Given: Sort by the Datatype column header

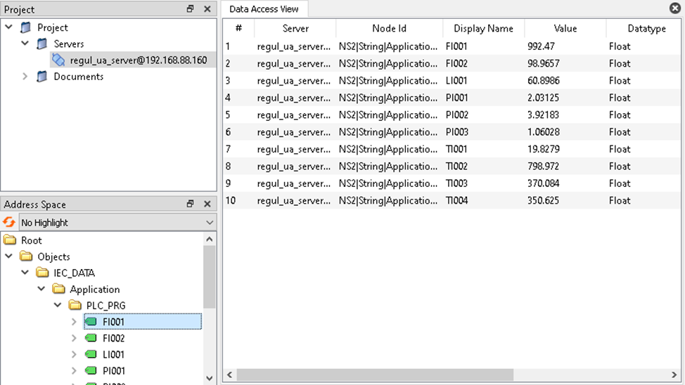Looking at the screenshot, I should tap(644, 28).
